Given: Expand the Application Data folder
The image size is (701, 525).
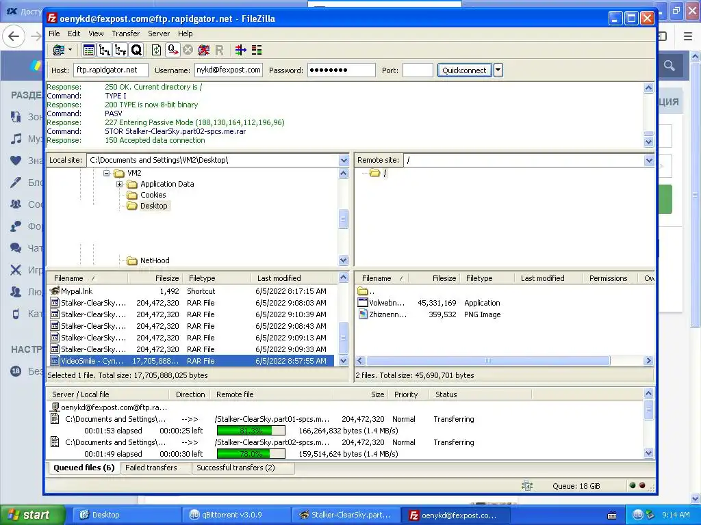Looking at the screenshot, I should tap(119, 184).
